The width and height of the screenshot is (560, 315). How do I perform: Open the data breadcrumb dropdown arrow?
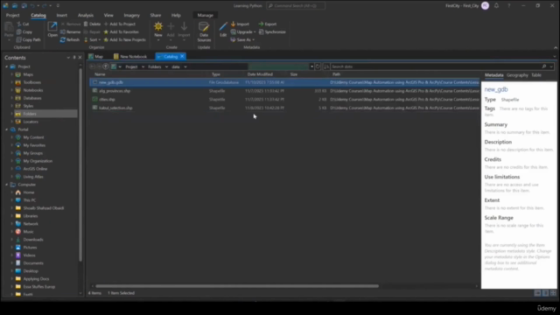185,66
